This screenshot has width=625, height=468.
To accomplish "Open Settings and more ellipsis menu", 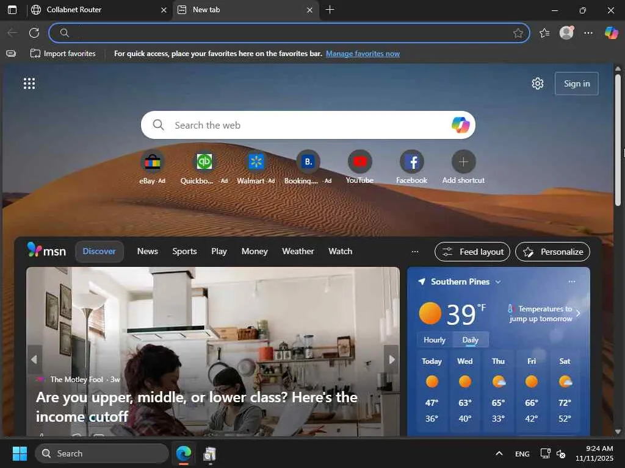I will tap(588, 33).
